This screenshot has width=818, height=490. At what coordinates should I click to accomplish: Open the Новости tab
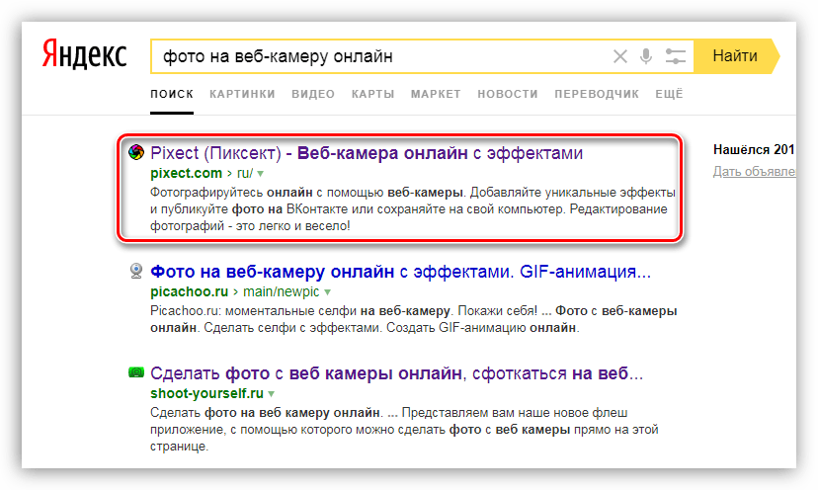[507, 94]
